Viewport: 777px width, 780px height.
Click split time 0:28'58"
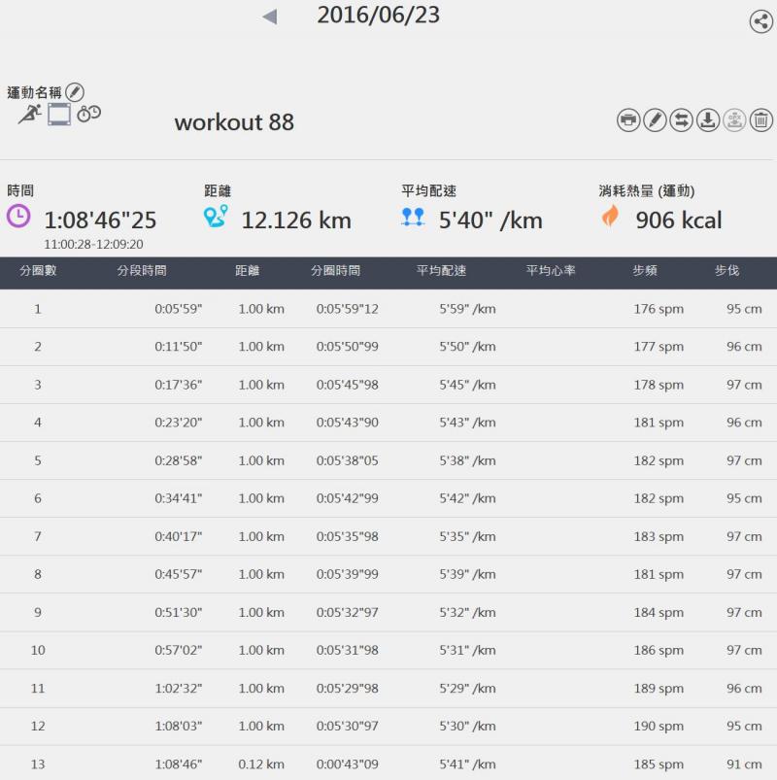(178, 460)
